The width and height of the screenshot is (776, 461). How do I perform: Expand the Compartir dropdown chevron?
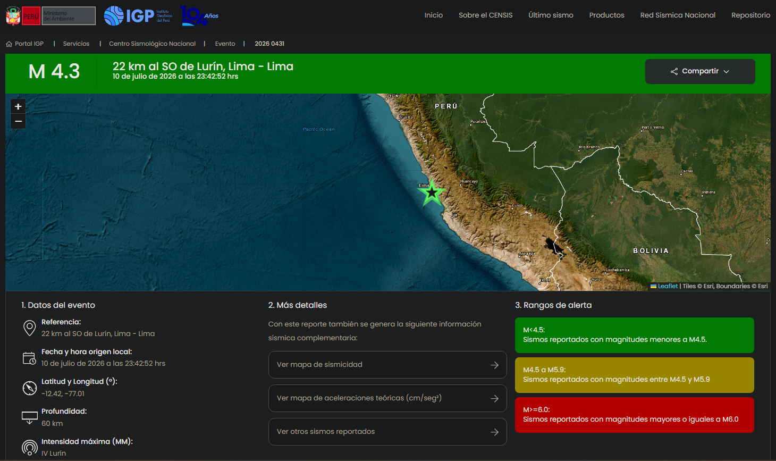pos(727,72)
